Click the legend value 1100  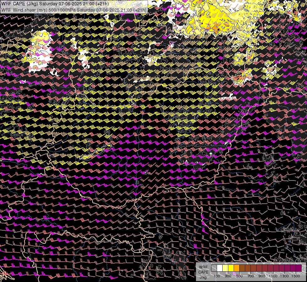point(273,276)
